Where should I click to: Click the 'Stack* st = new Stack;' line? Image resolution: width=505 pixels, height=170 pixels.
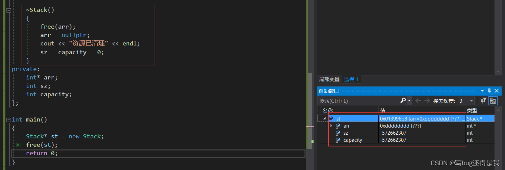(65, 136)
